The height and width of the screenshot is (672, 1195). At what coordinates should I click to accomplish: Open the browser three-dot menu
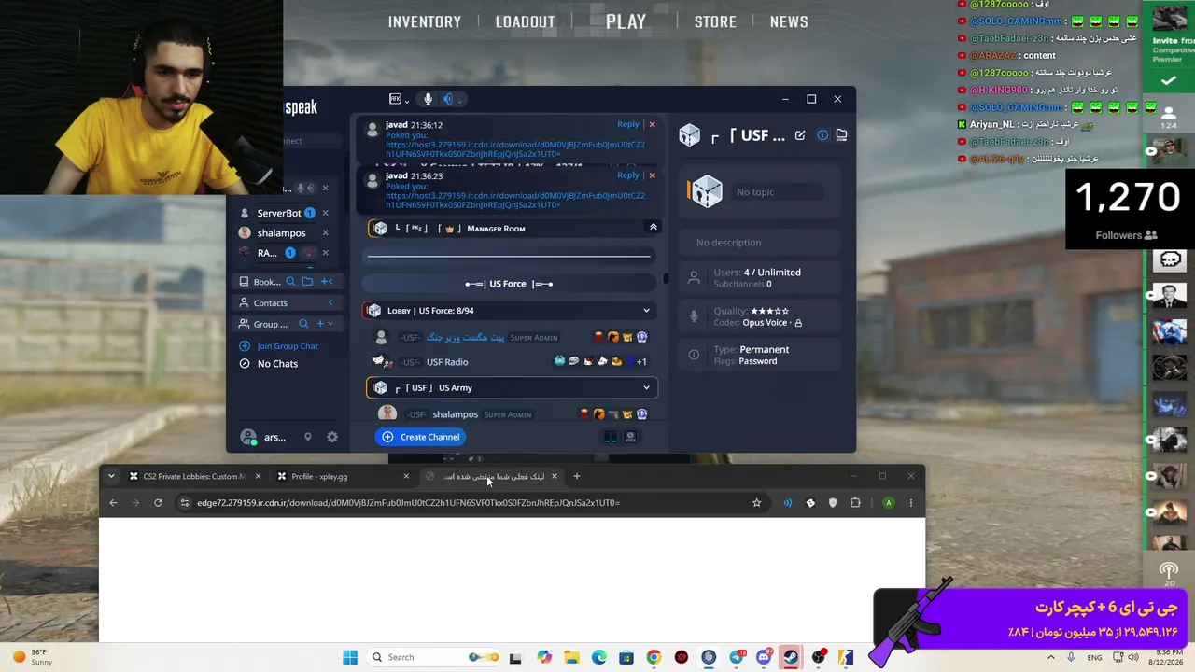pyautogui.click(x=911, y=503)
